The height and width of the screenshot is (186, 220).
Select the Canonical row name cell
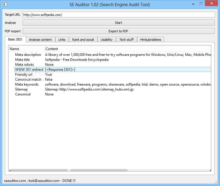pos(23,94)
